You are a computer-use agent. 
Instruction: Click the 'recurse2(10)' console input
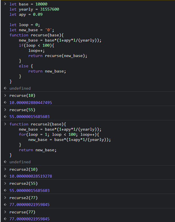(x=23, y=170)
